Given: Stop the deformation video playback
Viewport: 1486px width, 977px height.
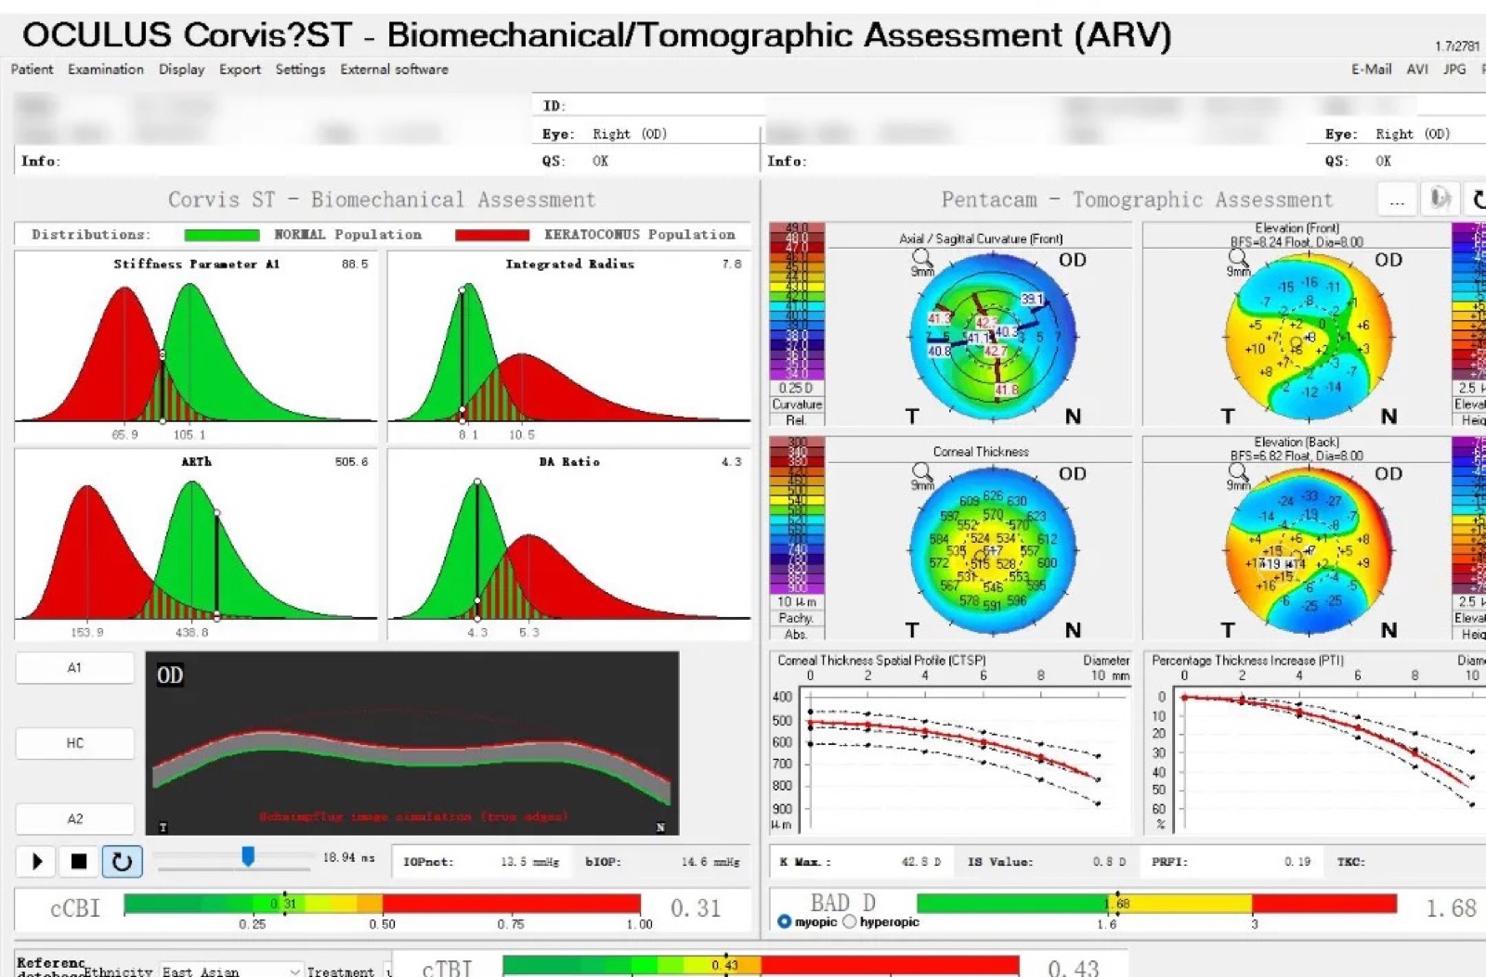Looking at the screenshot, I should tap(79, 862).
